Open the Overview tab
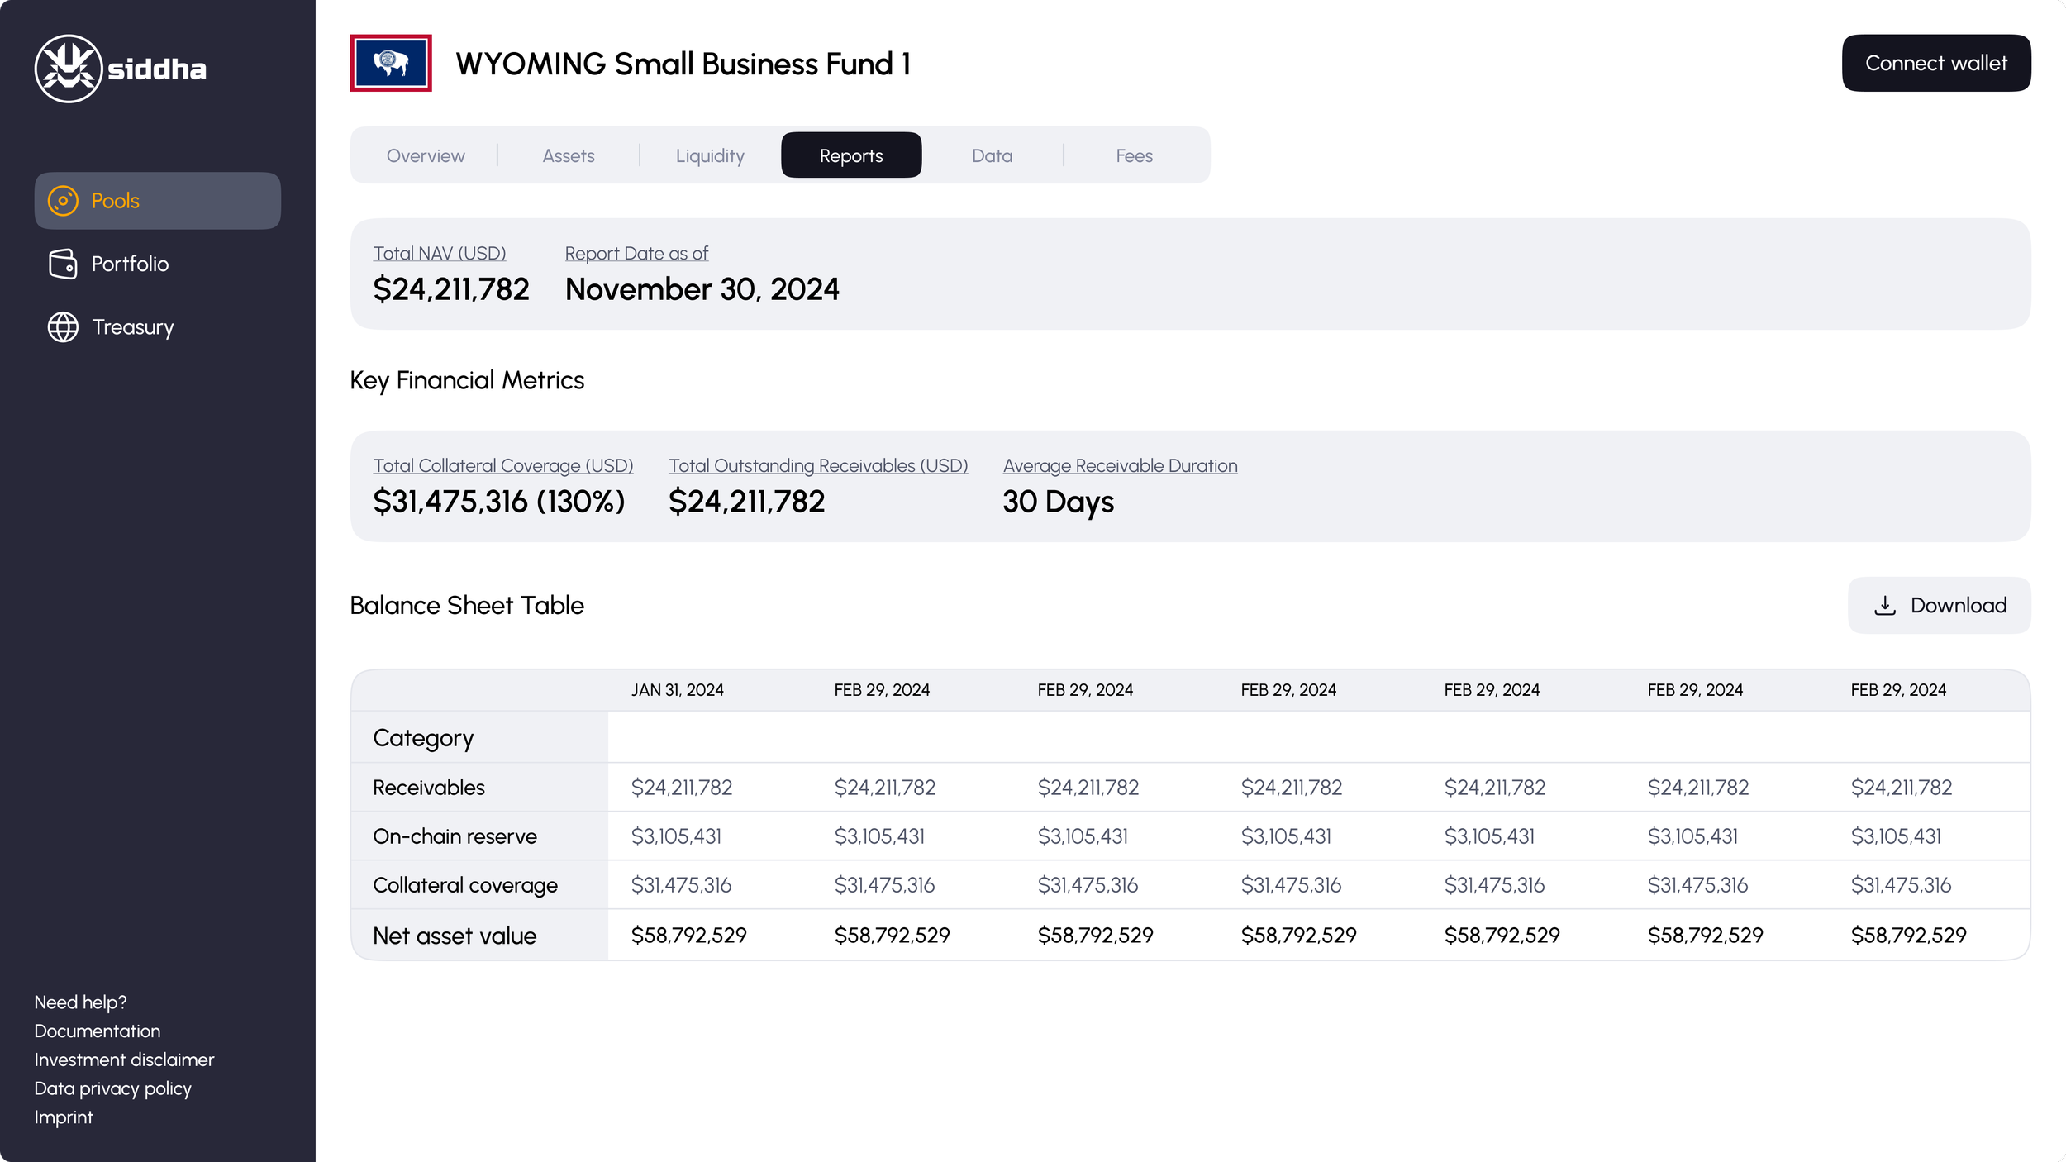Screen dimensions: 2066x1162 click(426, 155)
